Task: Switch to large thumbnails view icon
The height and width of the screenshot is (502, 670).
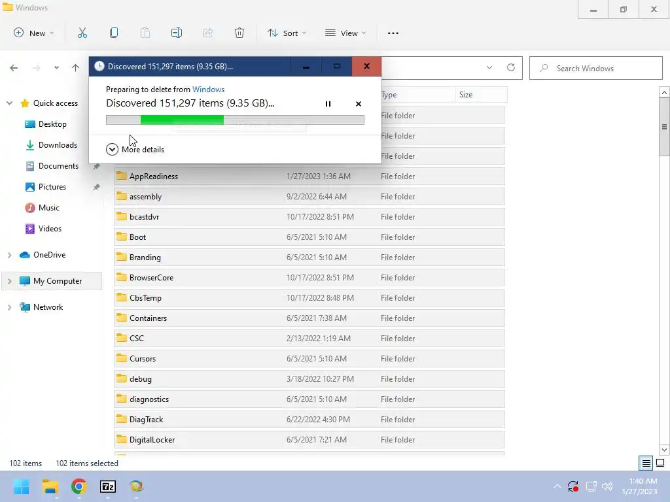Action: click(660, 463)
